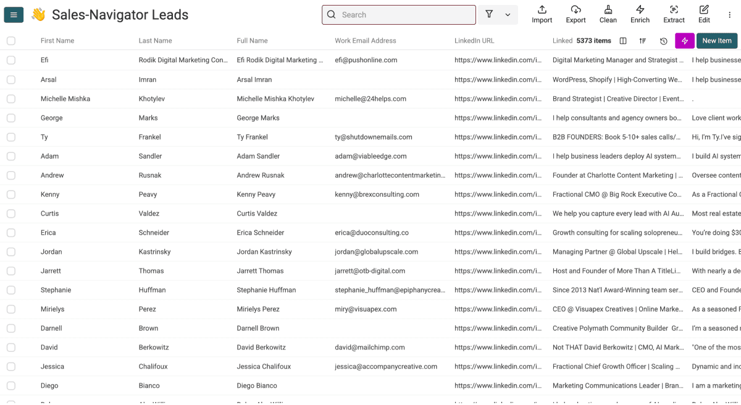Open the three-dot more options menu

(x=729, y=15)
